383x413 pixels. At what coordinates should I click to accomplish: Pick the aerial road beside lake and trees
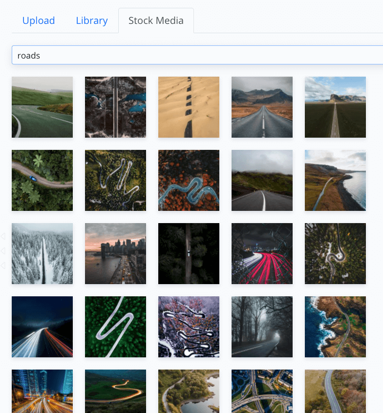pos(189,392)
